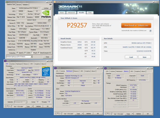This screenshot has height=118, width=160.
Task: Click the Save button in Run Details
Action: click(x=145, y=57)
